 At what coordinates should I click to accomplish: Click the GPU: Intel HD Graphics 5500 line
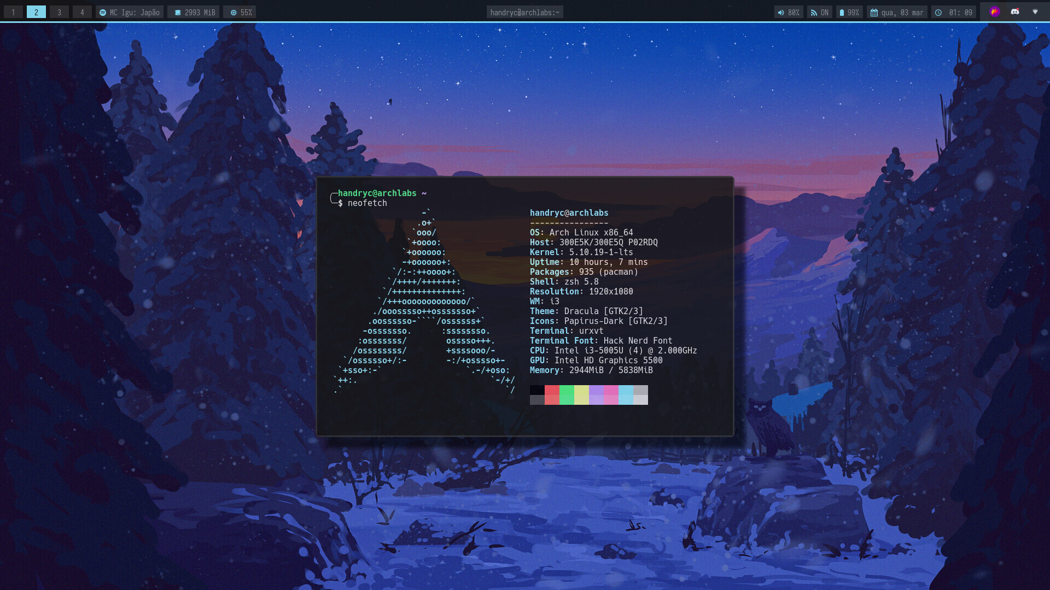(x=596, y=361)
